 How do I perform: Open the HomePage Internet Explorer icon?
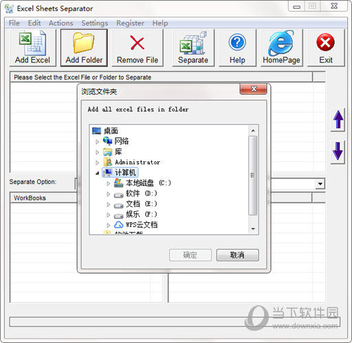click(x=281, y=43)
